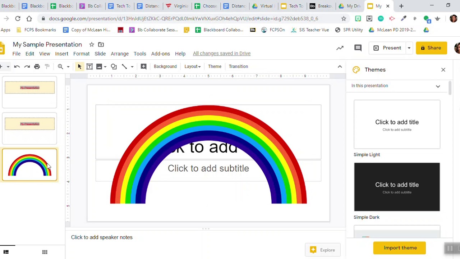Open the Arrange menu
This screenshot has height=259, width=460.
[120, 54]
